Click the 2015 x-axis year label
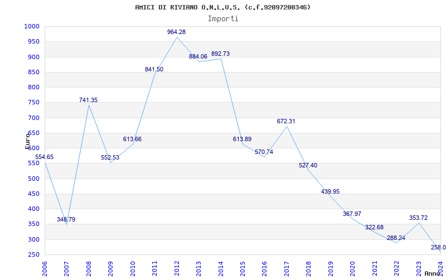 point(243,268)
